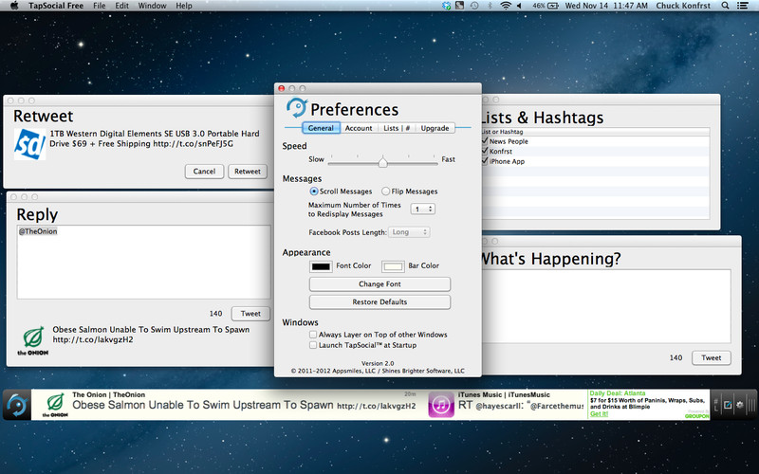Click the iTunes Music purple icon in ticker
The height and width of the screenshot is (474, 759).
click(441, 405)
